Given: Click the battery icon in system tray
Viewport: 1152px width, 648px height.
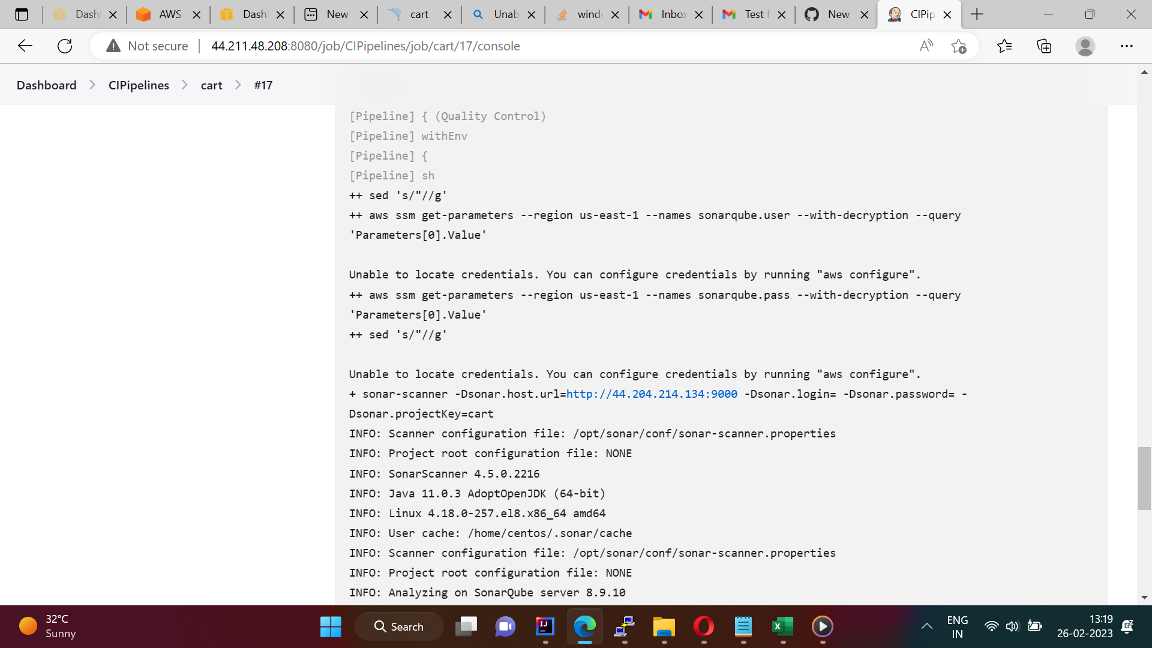Looking at the screenshot, I should point(1034,626).
